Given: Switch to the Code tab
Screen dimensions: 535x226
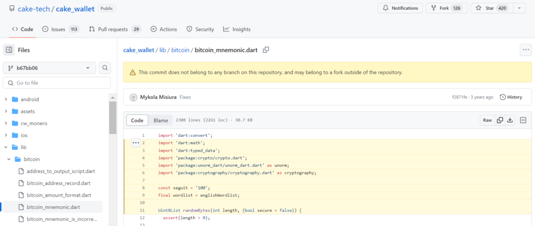Looking at the screenshot, I should [22, 29].
